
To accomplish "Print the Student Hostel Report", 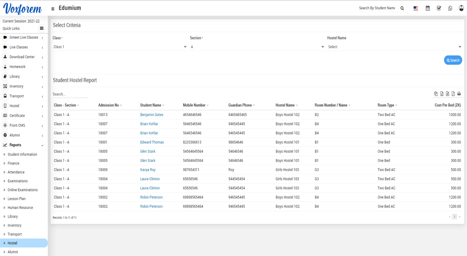I will click(459, 94).
